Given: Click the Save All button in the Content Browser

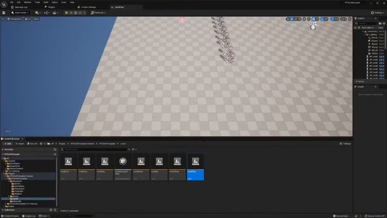Looking at the screenshot, I should [x=32, y=144].
